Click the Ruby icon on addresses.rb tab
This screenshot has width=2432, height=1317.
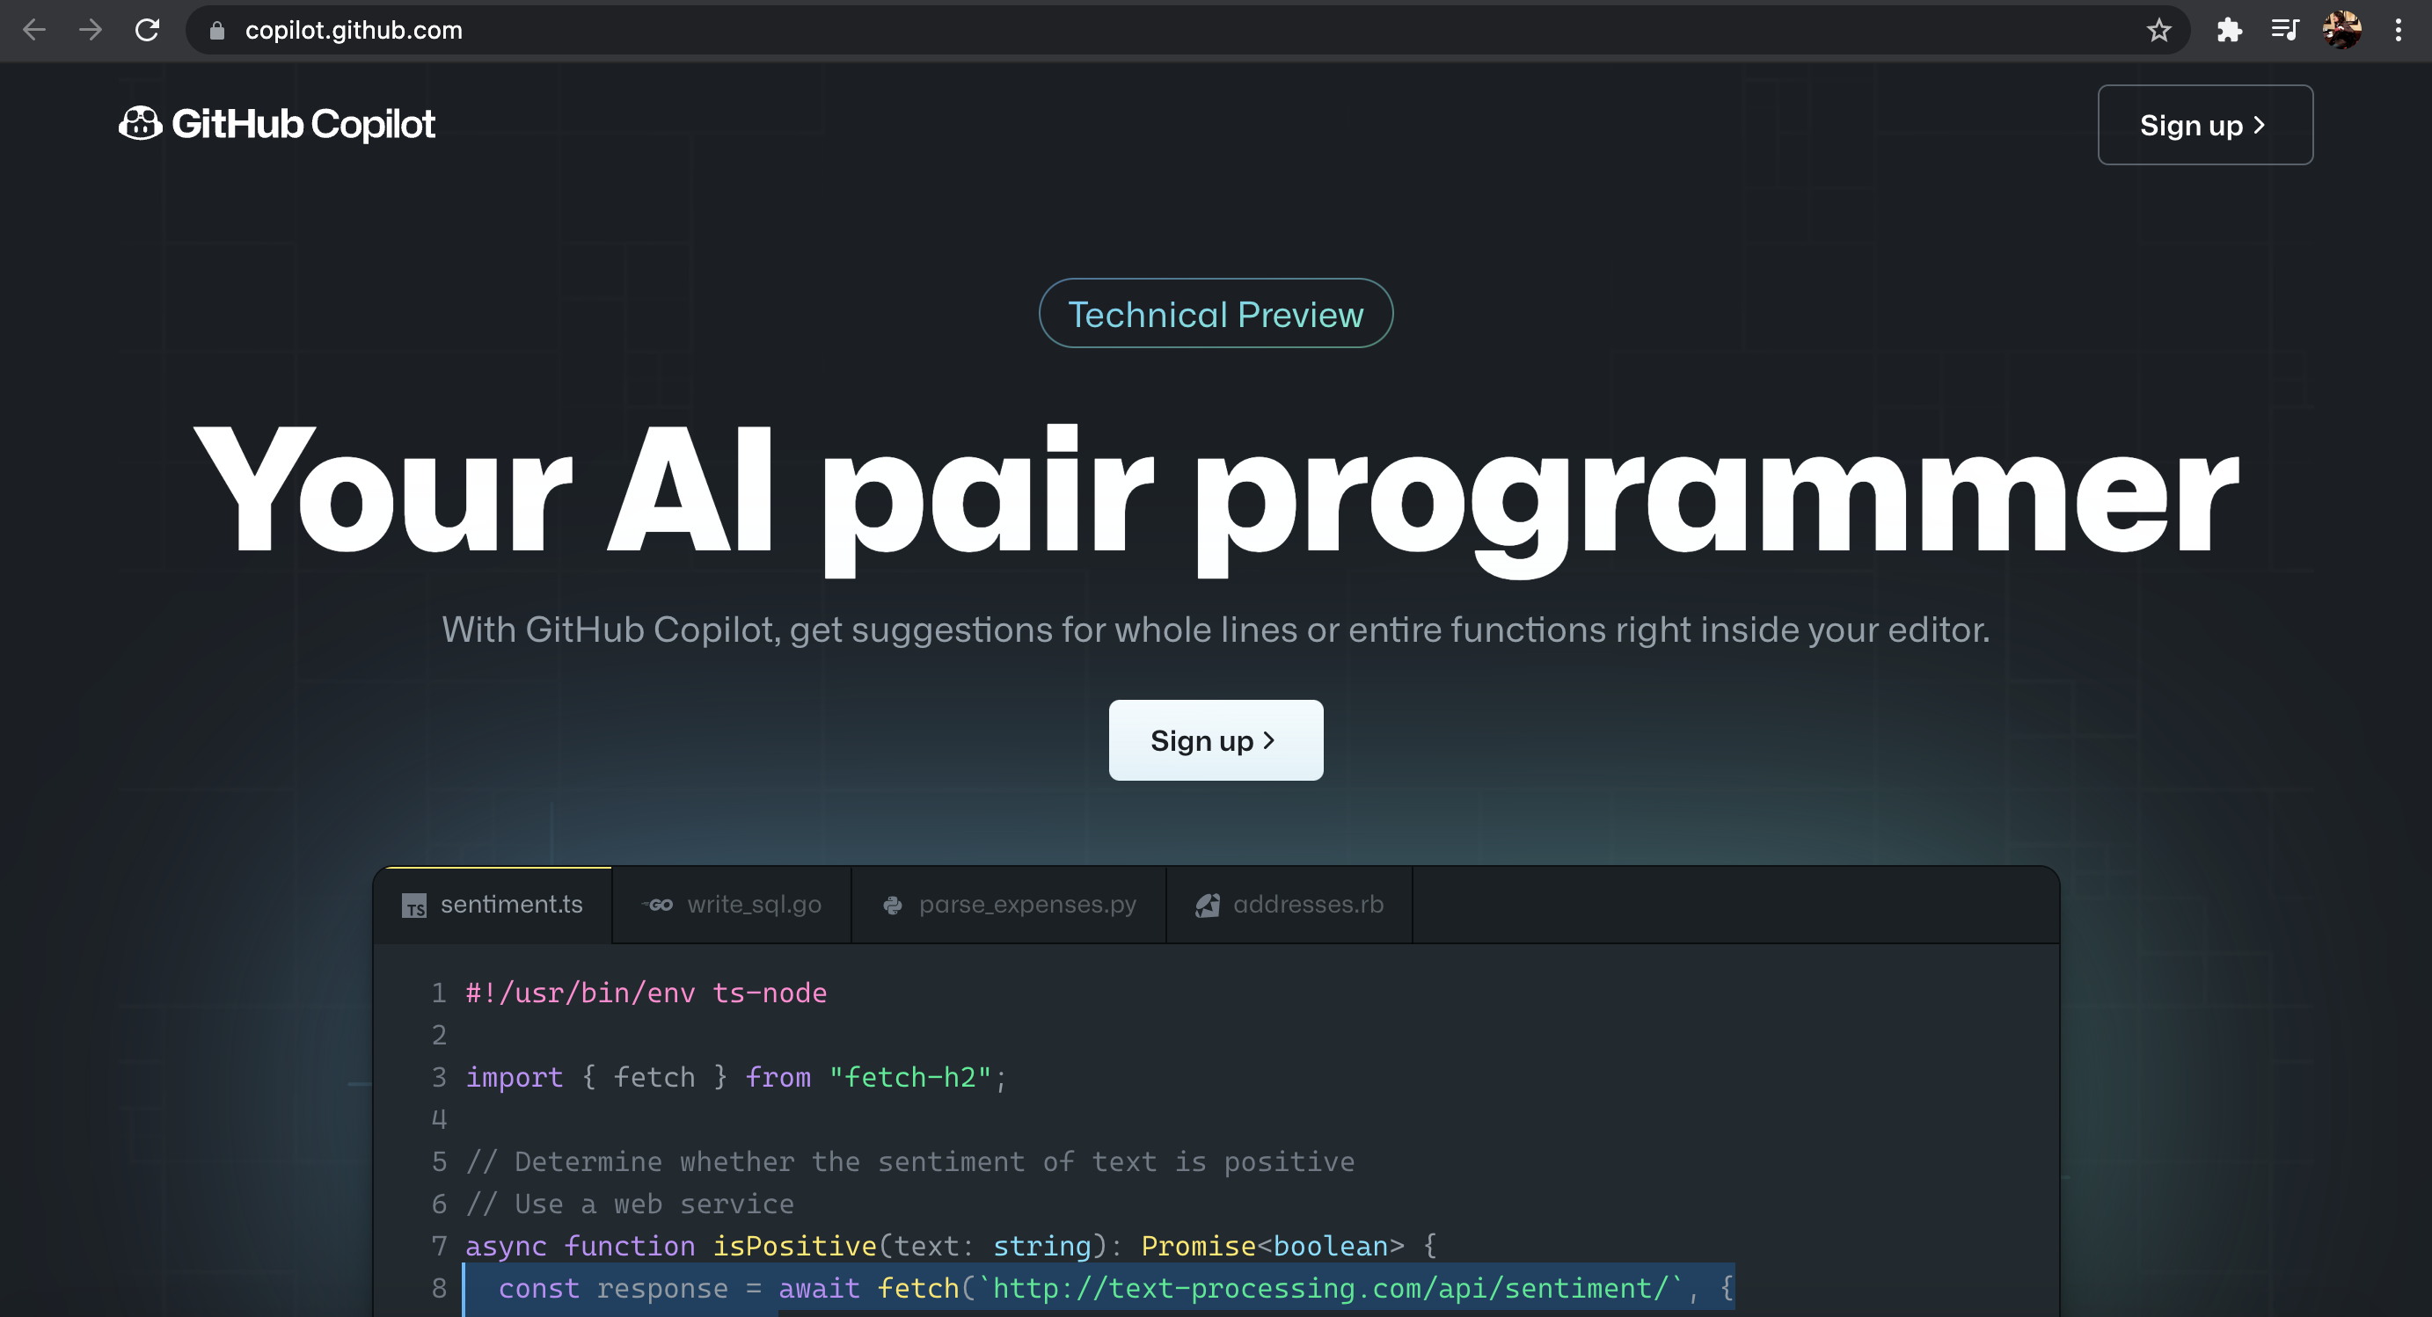click(x=1208, y=906)
